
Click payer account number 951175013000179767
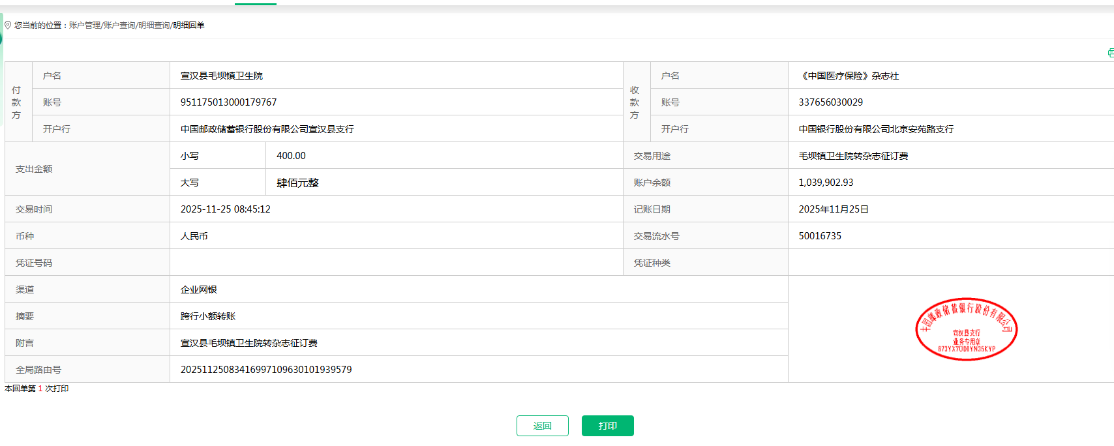pos(228,102)
